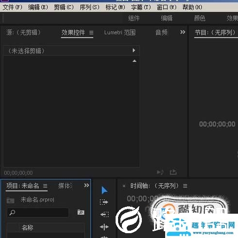Close the 时间轴 panel with x
Image resolution: width=238 pixels, height=238 pixels.
[x=124, y=186]
